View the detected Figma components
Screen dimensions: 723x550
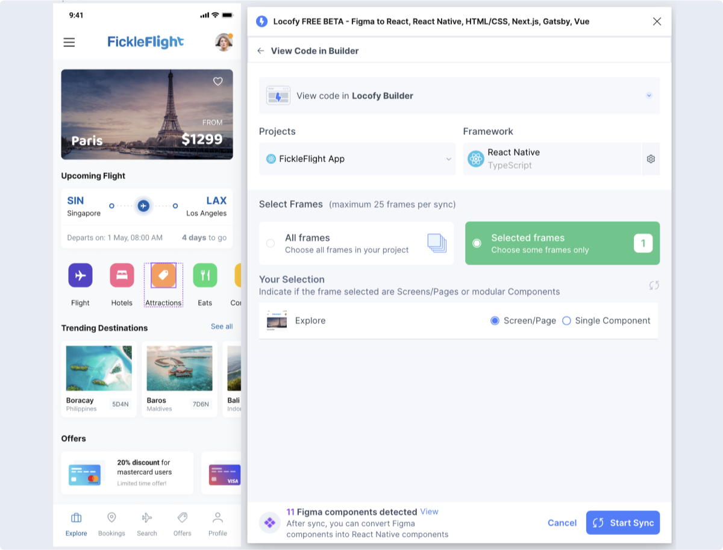tap(430, 511)
